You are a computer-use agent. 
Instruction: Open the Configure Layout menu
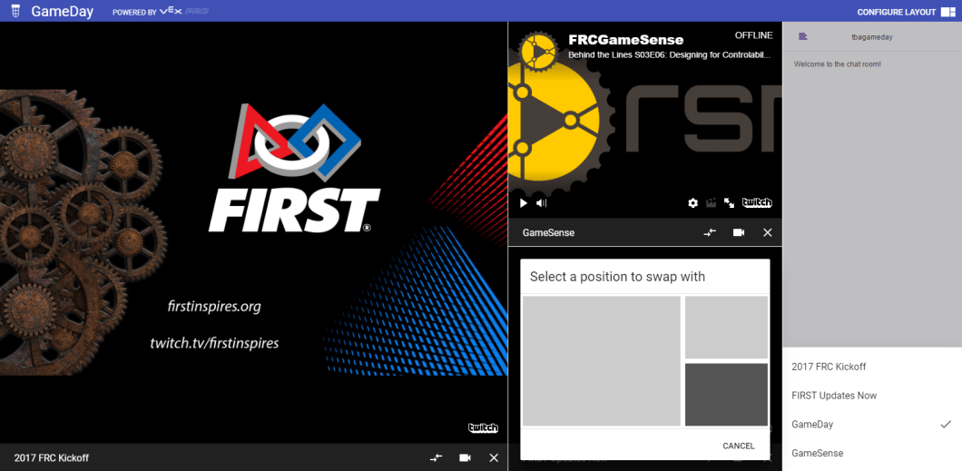click(905, 12)
